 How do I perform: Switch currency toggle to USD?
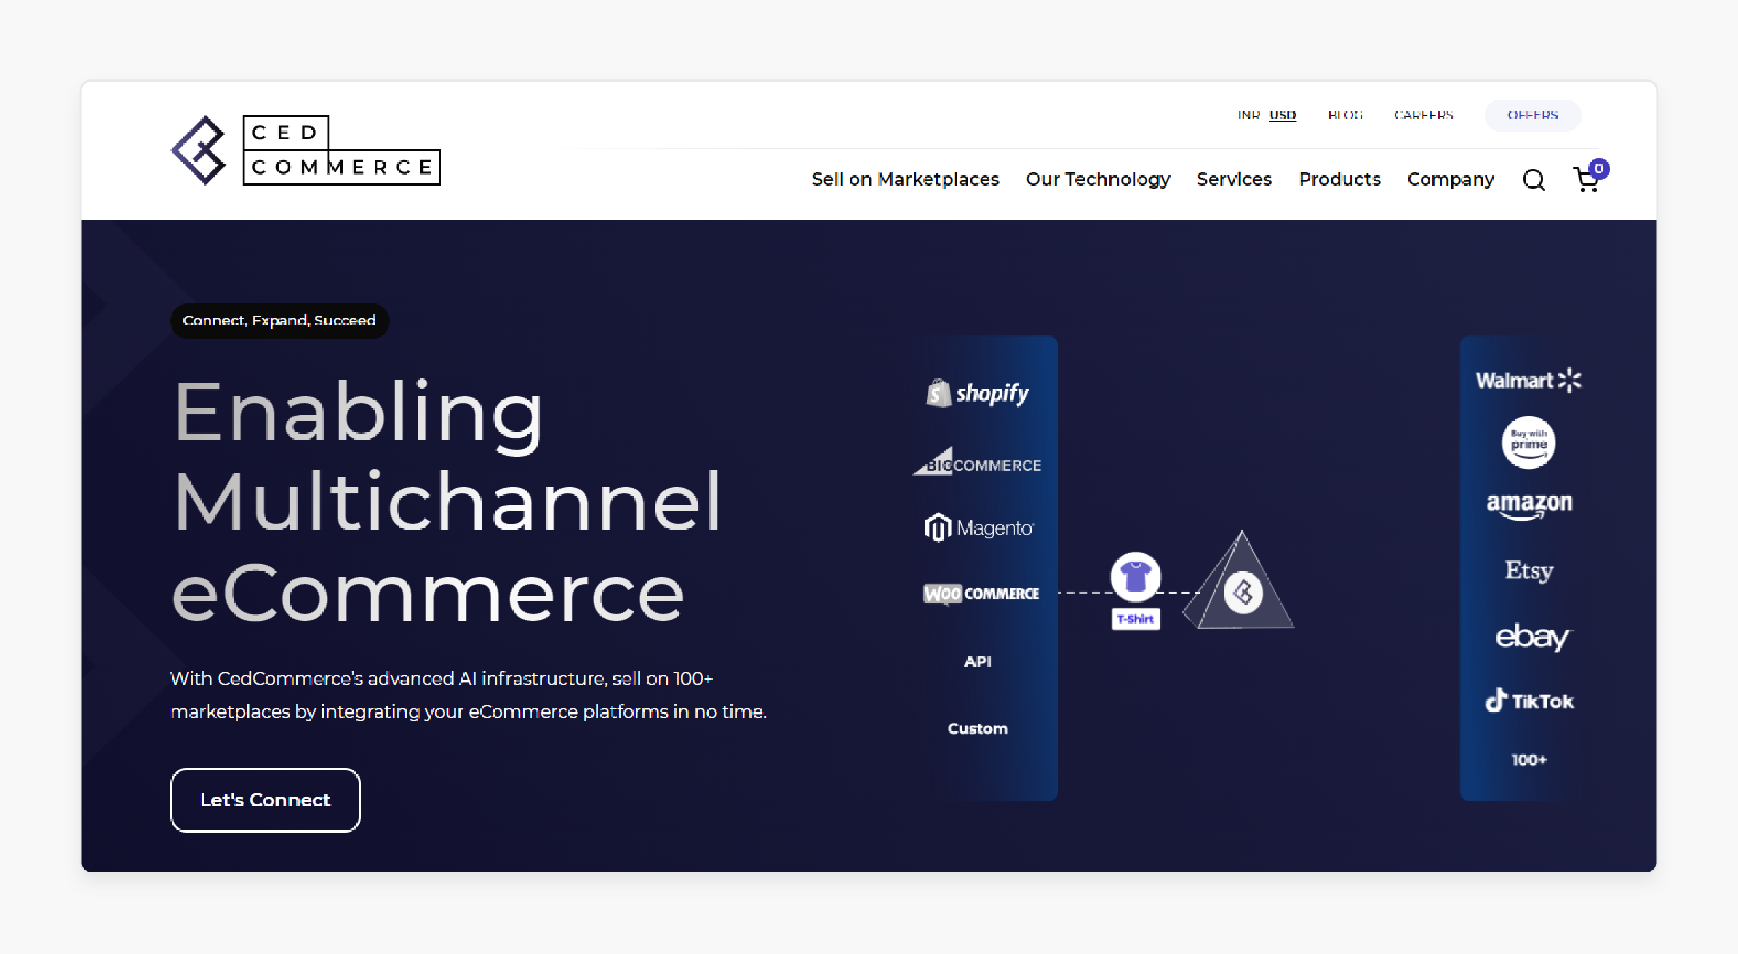[1281, 114]
